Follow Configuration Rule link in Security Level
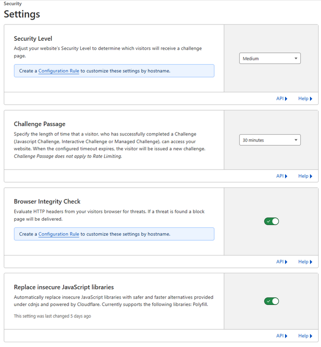The height and width of the screenshot is (347, 321). [59, 71]
